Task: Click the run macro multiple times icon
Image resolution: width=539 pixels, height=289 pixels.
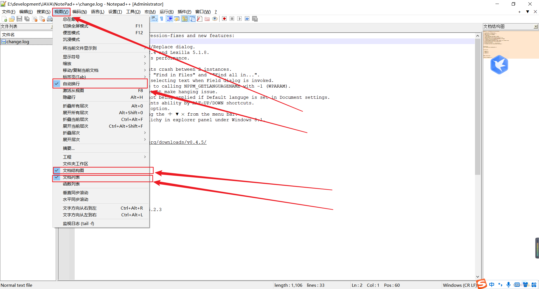Action: [247, 19]
